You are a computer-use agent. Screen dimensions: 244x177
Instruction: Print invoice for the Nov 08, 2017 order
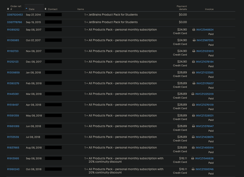click(194, 51)
